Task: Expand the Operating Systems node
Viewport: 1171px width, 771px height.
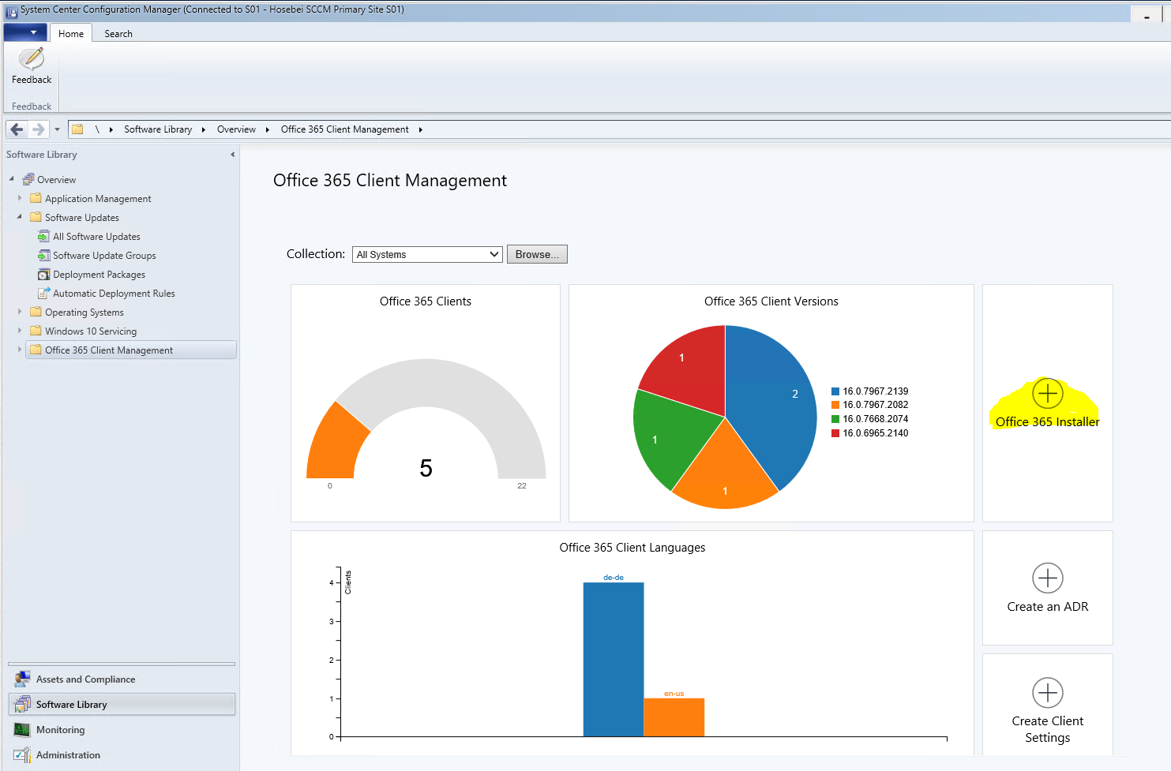Action: (x=20, y=312)
